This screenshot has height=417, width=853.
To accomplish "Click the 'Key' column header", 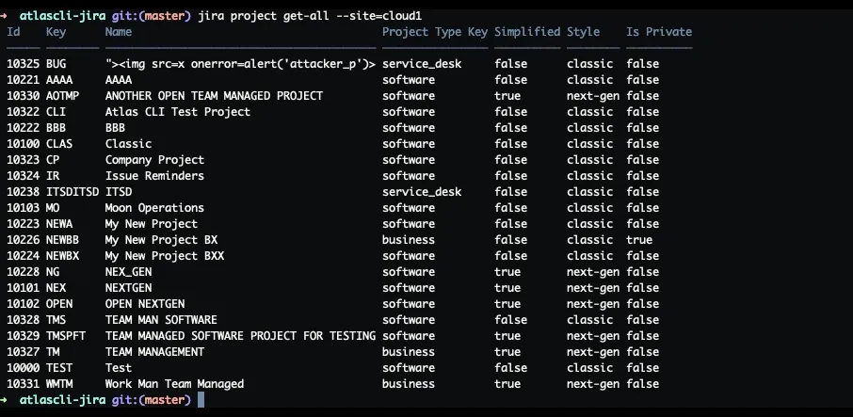I will 56,32.
